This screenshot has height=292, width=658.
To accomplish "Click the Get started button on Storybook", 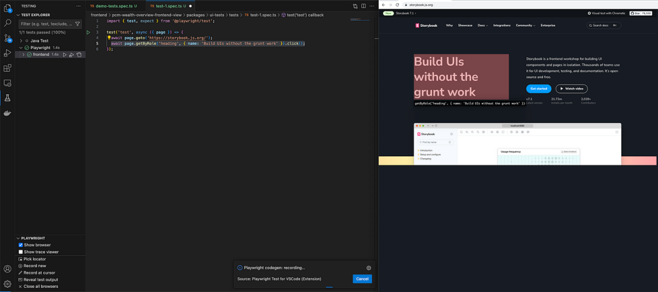I will 539,89.
